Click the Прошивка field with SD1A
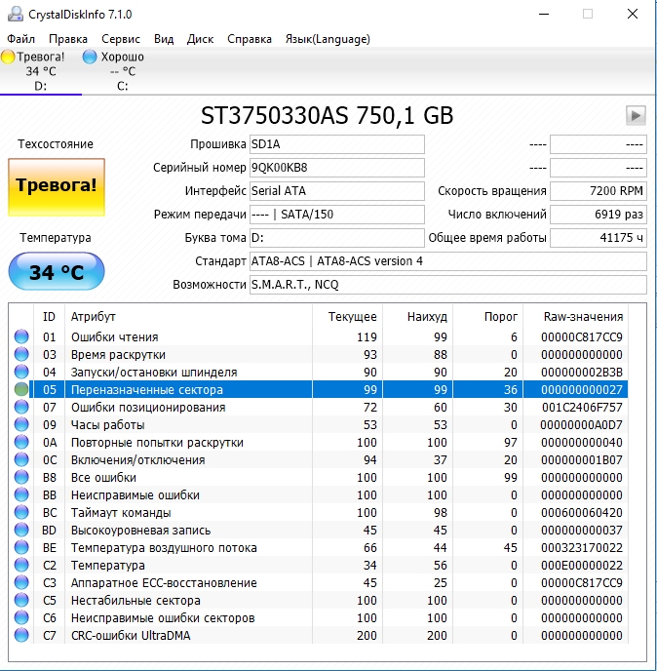Image resolution: width=657 pixels, height=671 pixels. tap(337, 144)
